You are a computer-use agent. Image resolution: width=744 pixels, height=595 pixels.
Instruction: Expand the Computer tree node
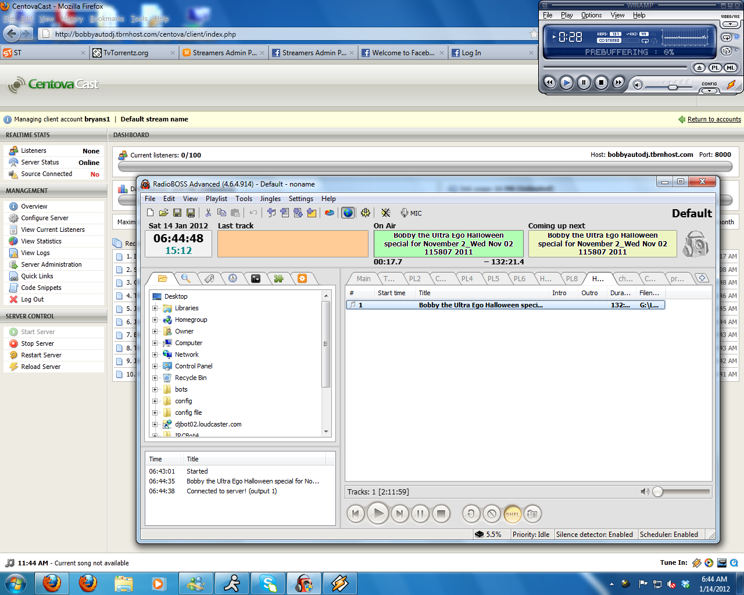(x=155, y=343)
